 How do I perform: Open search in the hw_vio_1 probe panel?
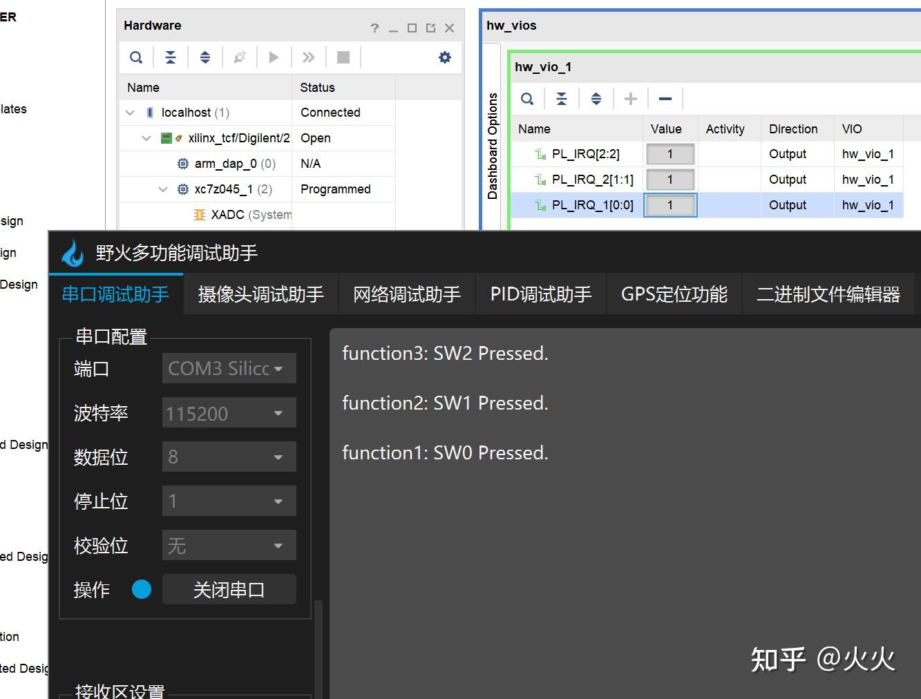pyautogui.click(x=527, y=98)
